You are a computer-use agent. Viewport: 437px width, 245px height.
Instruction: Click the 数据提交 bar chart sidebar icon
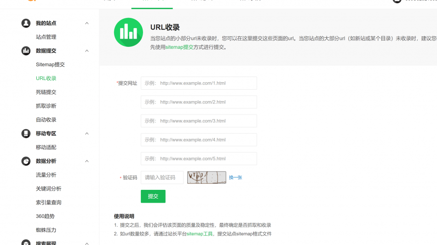tap(26, 51)
